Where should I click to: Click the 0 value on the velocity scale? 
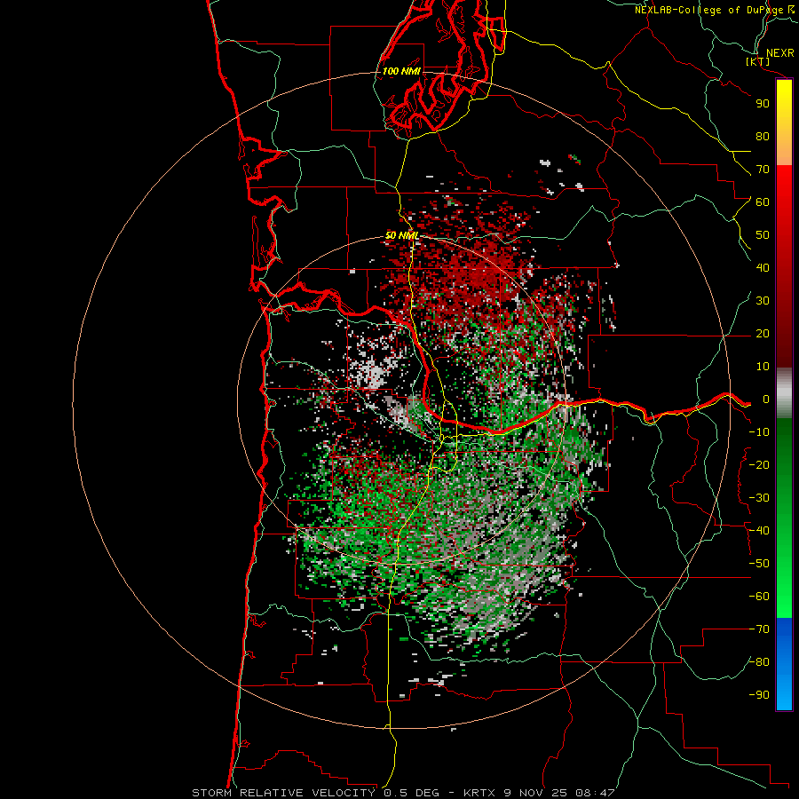(766, 399)
